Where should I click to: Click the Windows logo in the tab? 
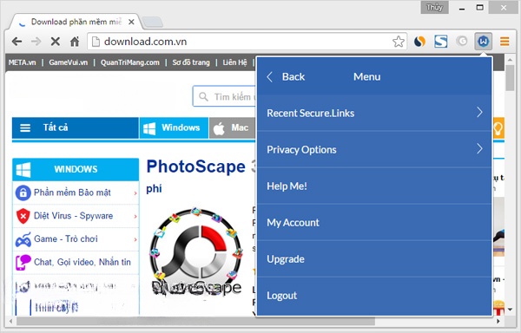(x=149, y=128)
